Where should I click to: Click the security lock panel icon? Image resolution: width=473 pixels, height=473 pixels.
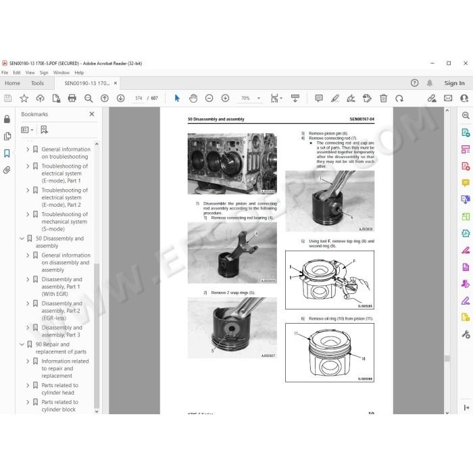point(7,119)
